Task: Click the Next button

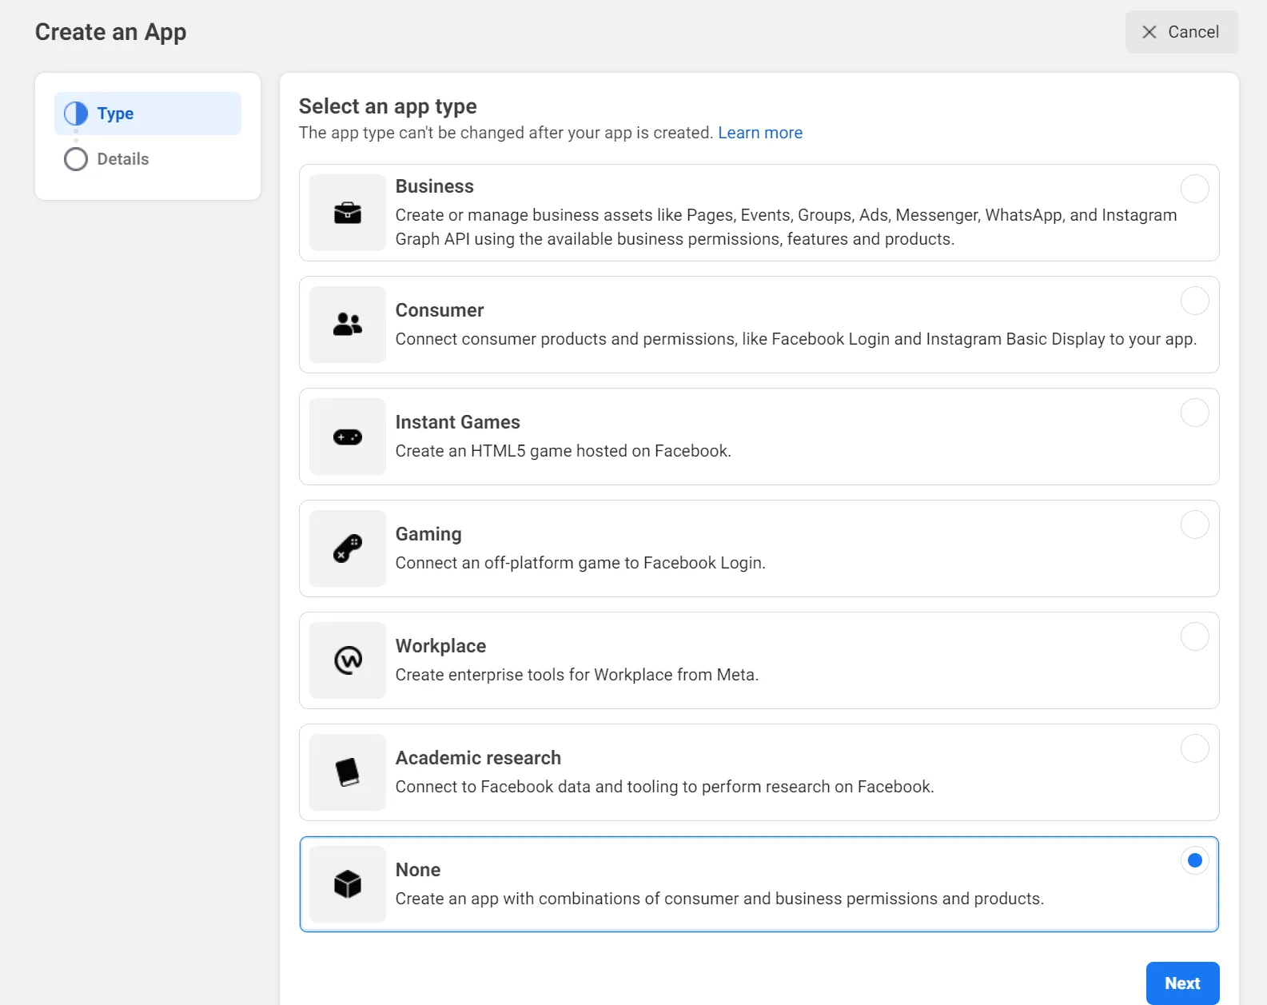Action: 1182,983
